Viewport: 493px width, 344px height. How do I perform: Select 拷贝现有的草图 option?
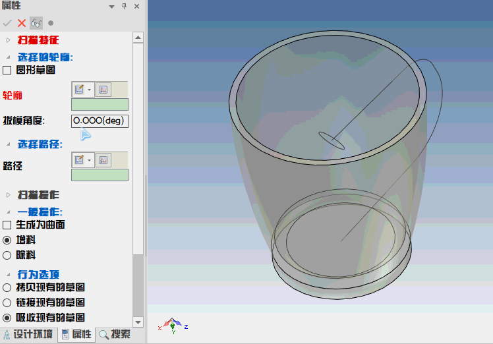pos(7,287)
